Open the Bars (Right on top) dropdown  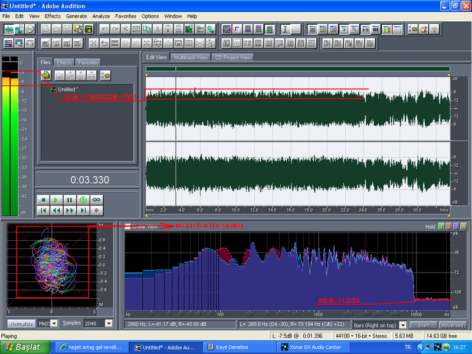pyautogui.click(x=403, y=325)
